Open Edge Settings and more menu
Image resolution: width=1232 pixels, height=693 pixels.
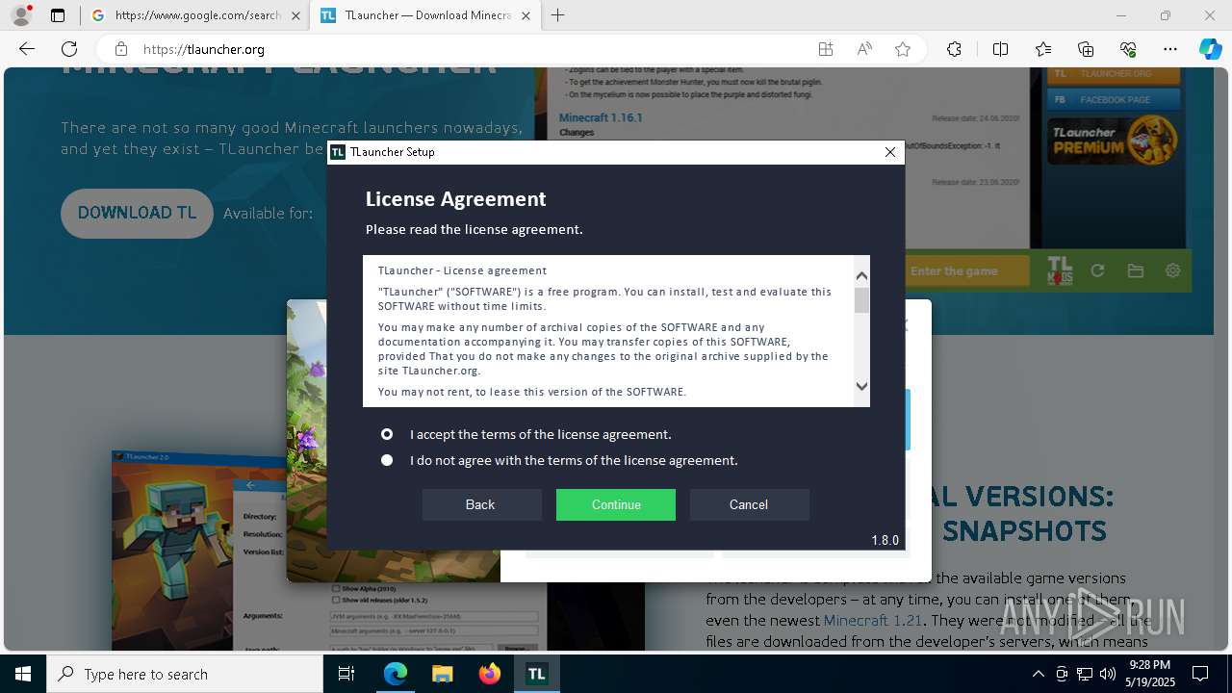tap(1170, 49)
